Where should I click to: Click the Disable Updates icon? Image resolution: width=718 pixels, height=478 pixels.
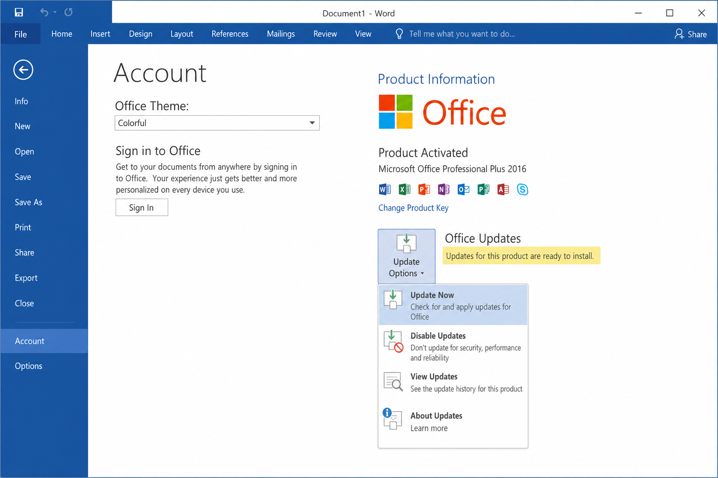pos(393,341)
